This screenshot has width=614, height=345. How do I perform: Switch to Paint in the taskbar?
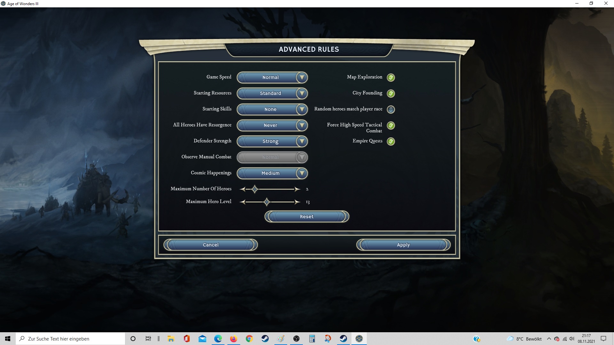point(280,339)
